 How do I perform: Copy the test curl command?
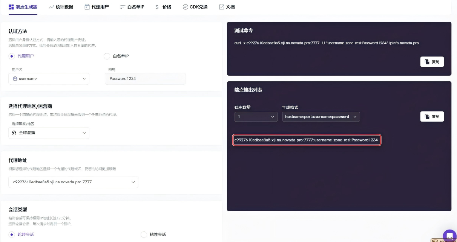coord(432,62)
